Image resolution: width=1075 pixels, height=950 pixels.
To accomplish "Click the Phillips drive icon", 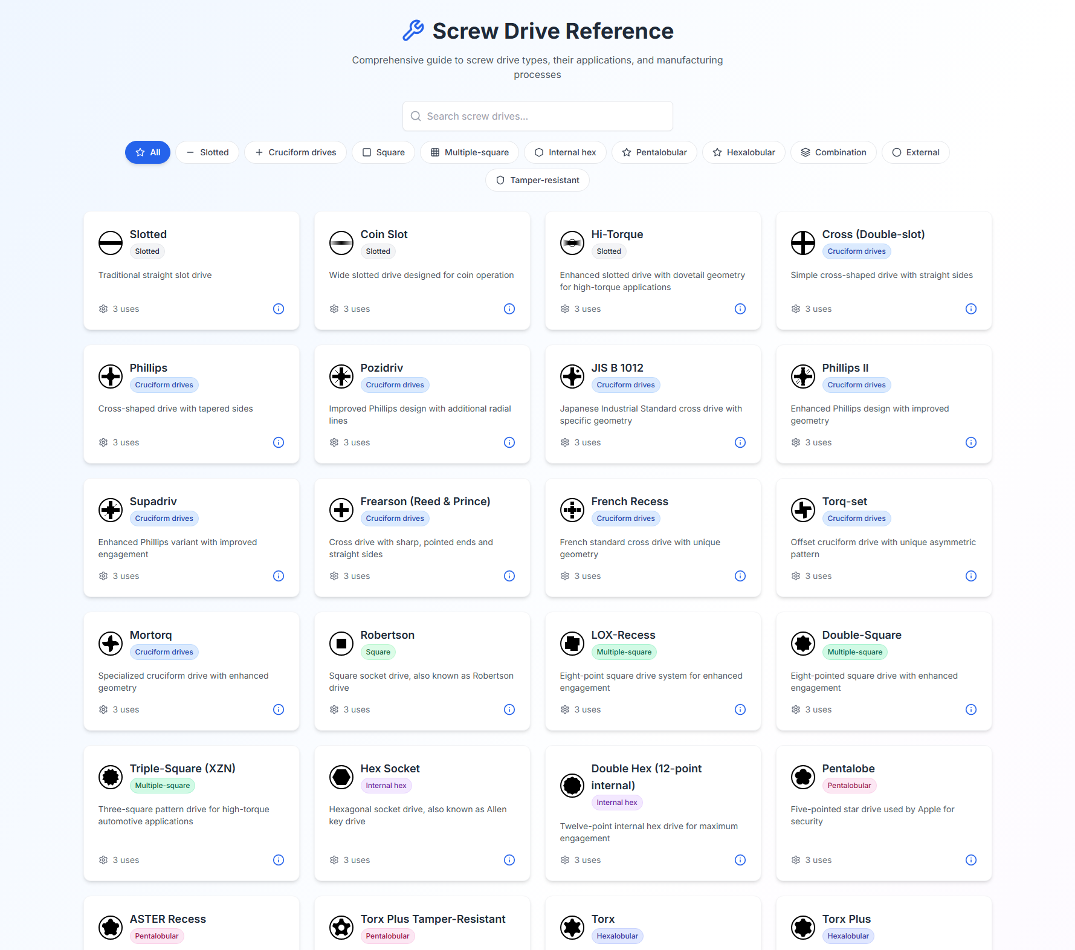I will (x=111, y=376).
